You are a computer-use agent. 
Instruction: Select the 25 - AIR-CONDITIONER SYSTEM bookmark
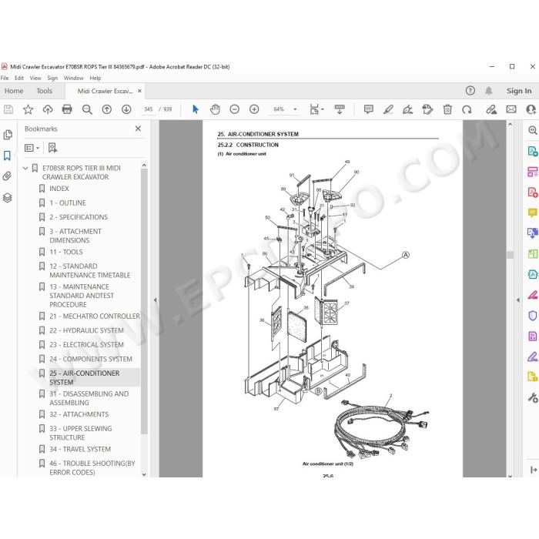pos(85,377)
